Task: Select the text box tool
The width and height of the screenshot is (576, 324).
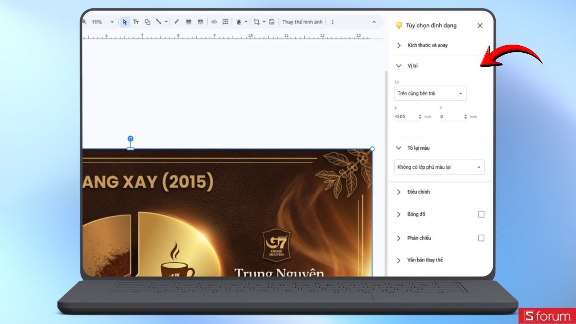Action: click(x=136, y=22)
